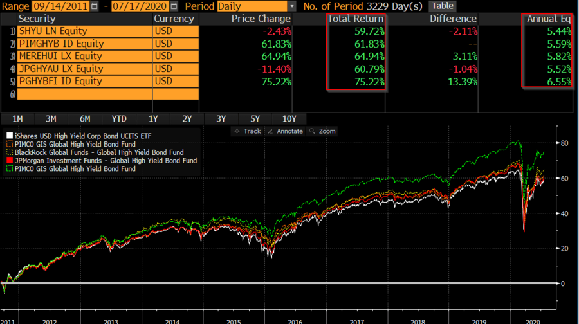The width and height of the screenshot is (579, 324).
Task: Click the Price Change column header
Action: click(x=261, y=19)
